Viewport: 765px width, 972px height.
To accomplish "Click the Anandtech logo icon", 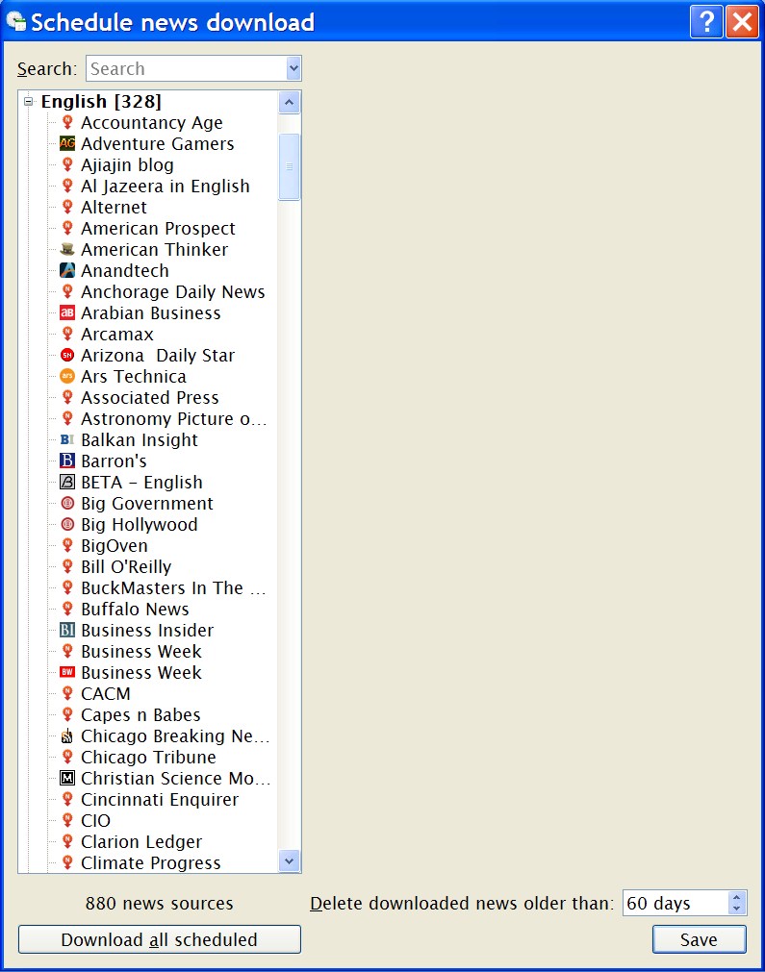I will [x=67, y=270].
